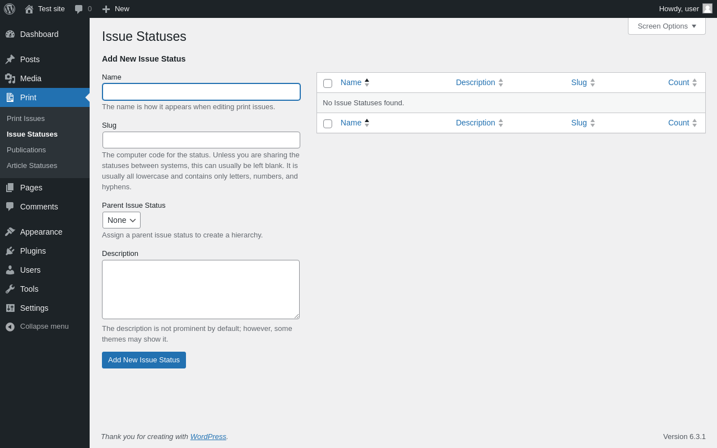The image size is (717, 448).
Task: Sort by Description in table footer
Action: (x=476, y=123)
